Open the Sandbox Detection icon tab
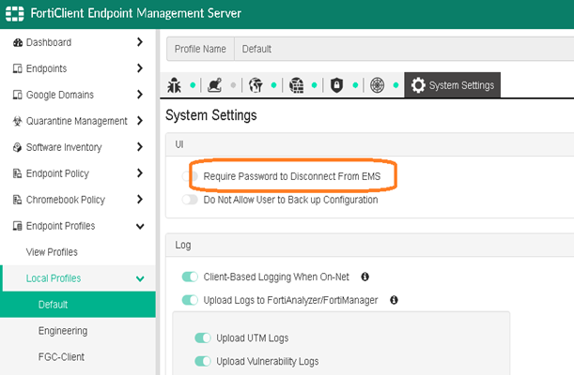 pyautogui.click(x=214, y=85)
